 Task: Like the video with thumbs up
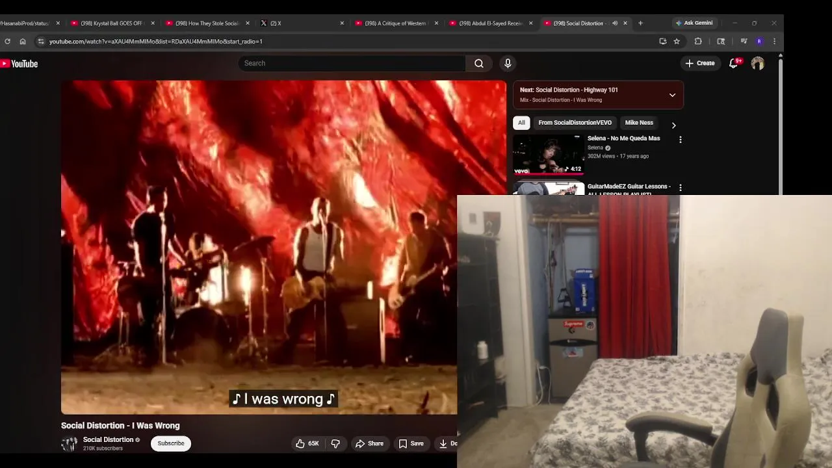tap(307, 443)
